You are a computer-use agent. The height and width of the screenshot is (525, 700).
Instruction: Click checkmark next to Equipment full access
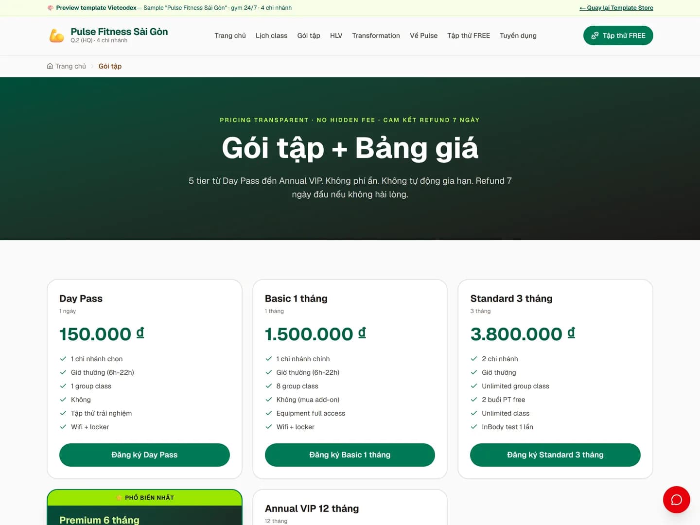click(x=269, y=413)
